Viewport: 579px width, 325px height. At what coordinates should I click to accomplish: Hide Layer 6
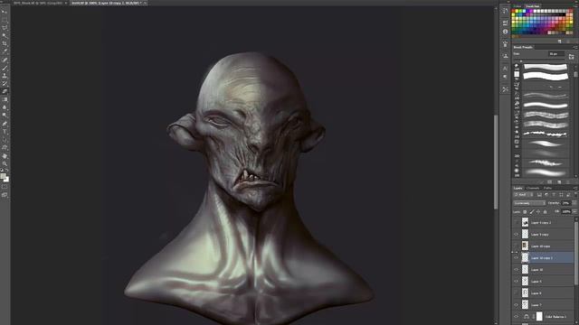pos(517,282)
